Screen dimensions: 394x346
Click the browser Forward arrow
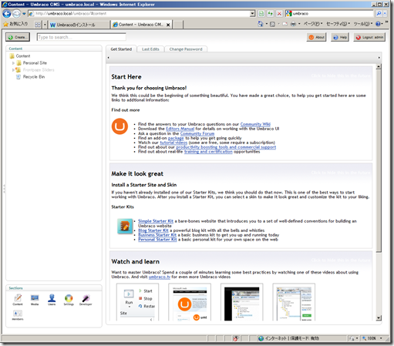16,14
